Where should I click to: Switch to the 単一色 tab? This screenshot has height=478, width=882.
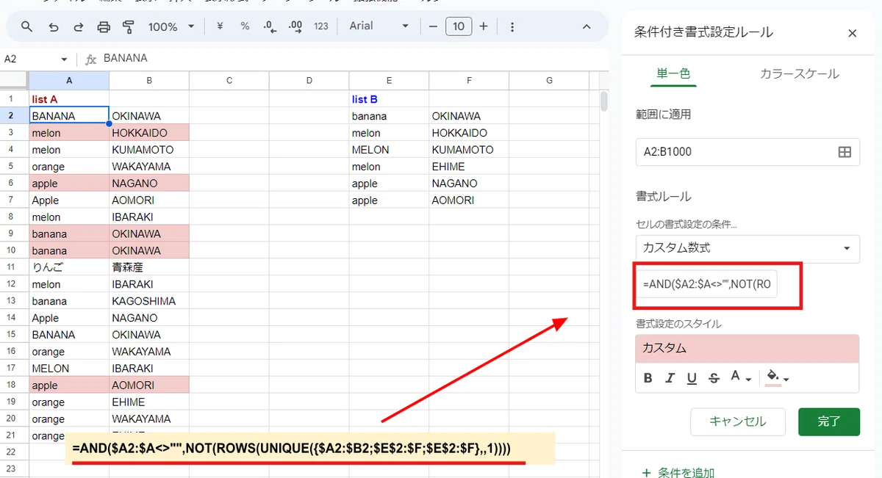coord(673,73)
